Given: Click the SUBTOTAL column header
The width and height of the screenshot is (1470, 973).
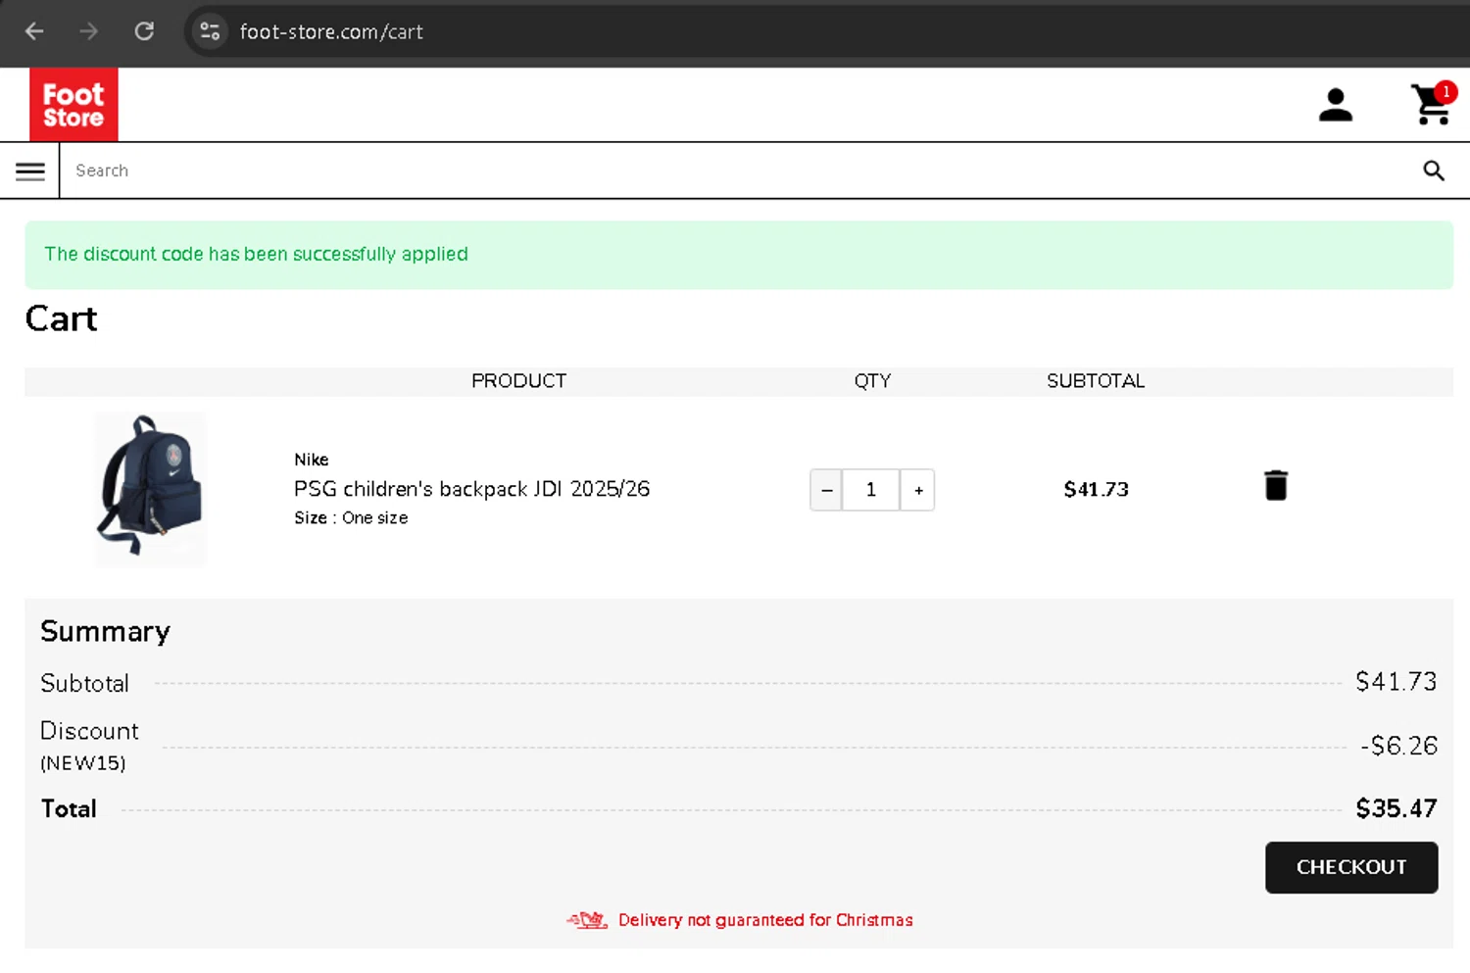Looking at the screenshot, I should (x=1096, y=381).
